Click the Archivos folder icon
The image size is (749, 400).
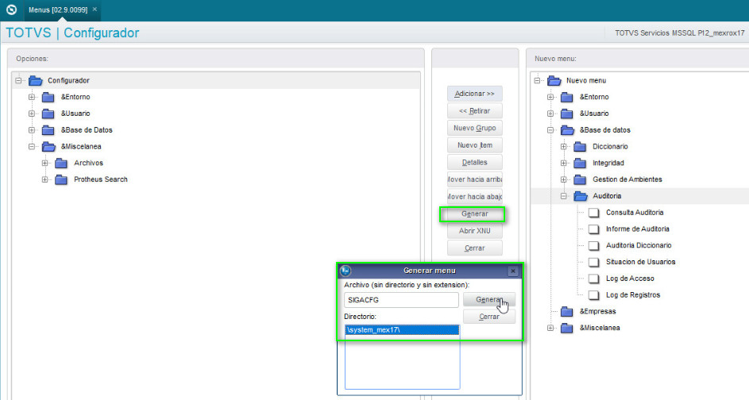coord(61,163)
